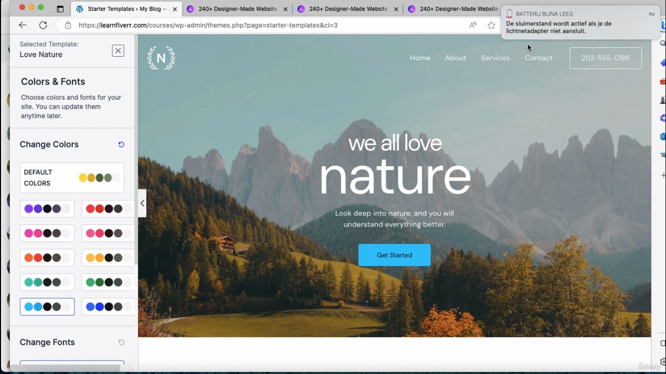Image resolution: width=666 pixels, height=374 pixels.
Task: Choose the teal color palette
Action: [x=47, y=282]
